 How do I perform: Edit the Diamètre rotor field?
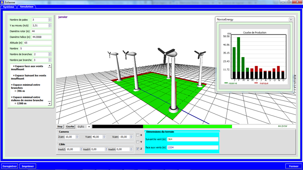tap(41, 31)
